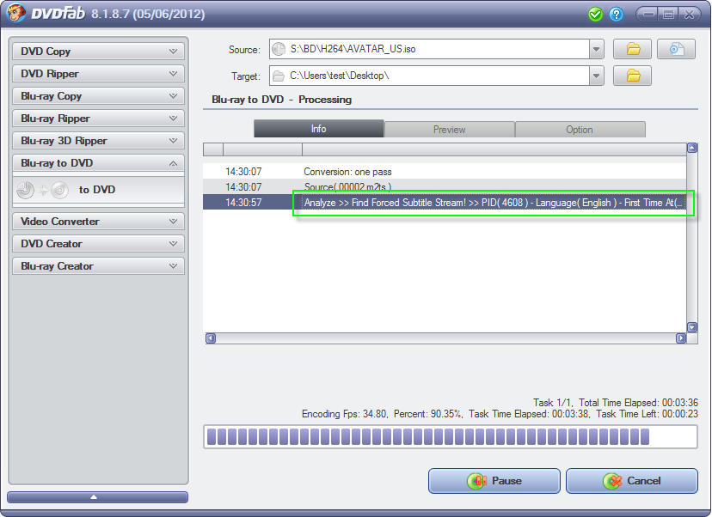
Task: Open help via the blue question icon
Action: pos(617,15)
